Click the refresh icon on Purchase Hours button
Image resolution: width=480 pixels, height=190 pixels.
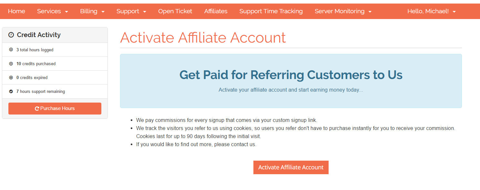click(x=37, y=109)
